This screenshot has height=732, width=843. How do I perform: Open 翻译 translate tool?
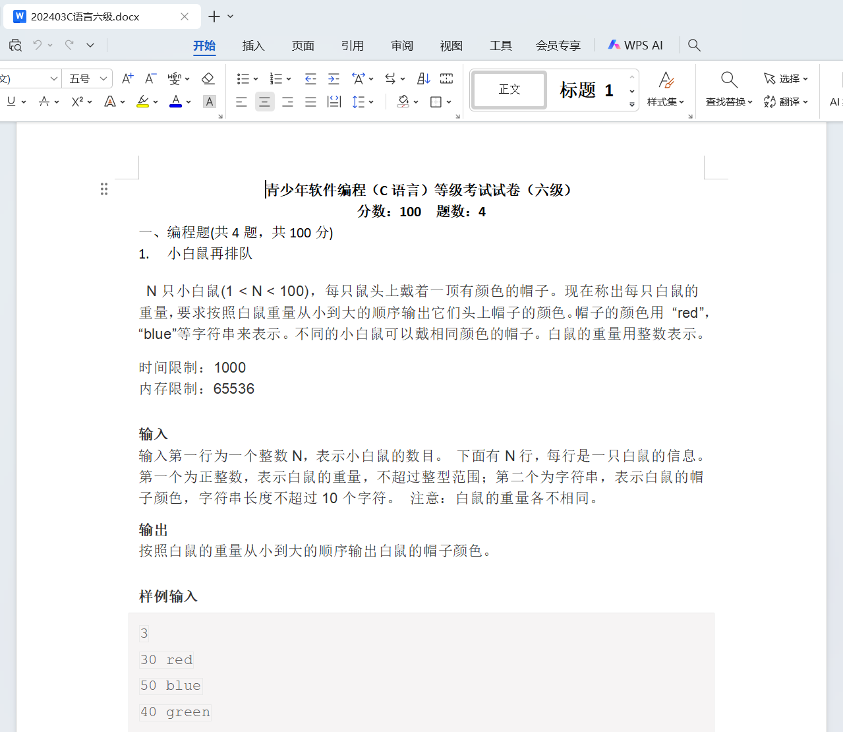point(786,102)
